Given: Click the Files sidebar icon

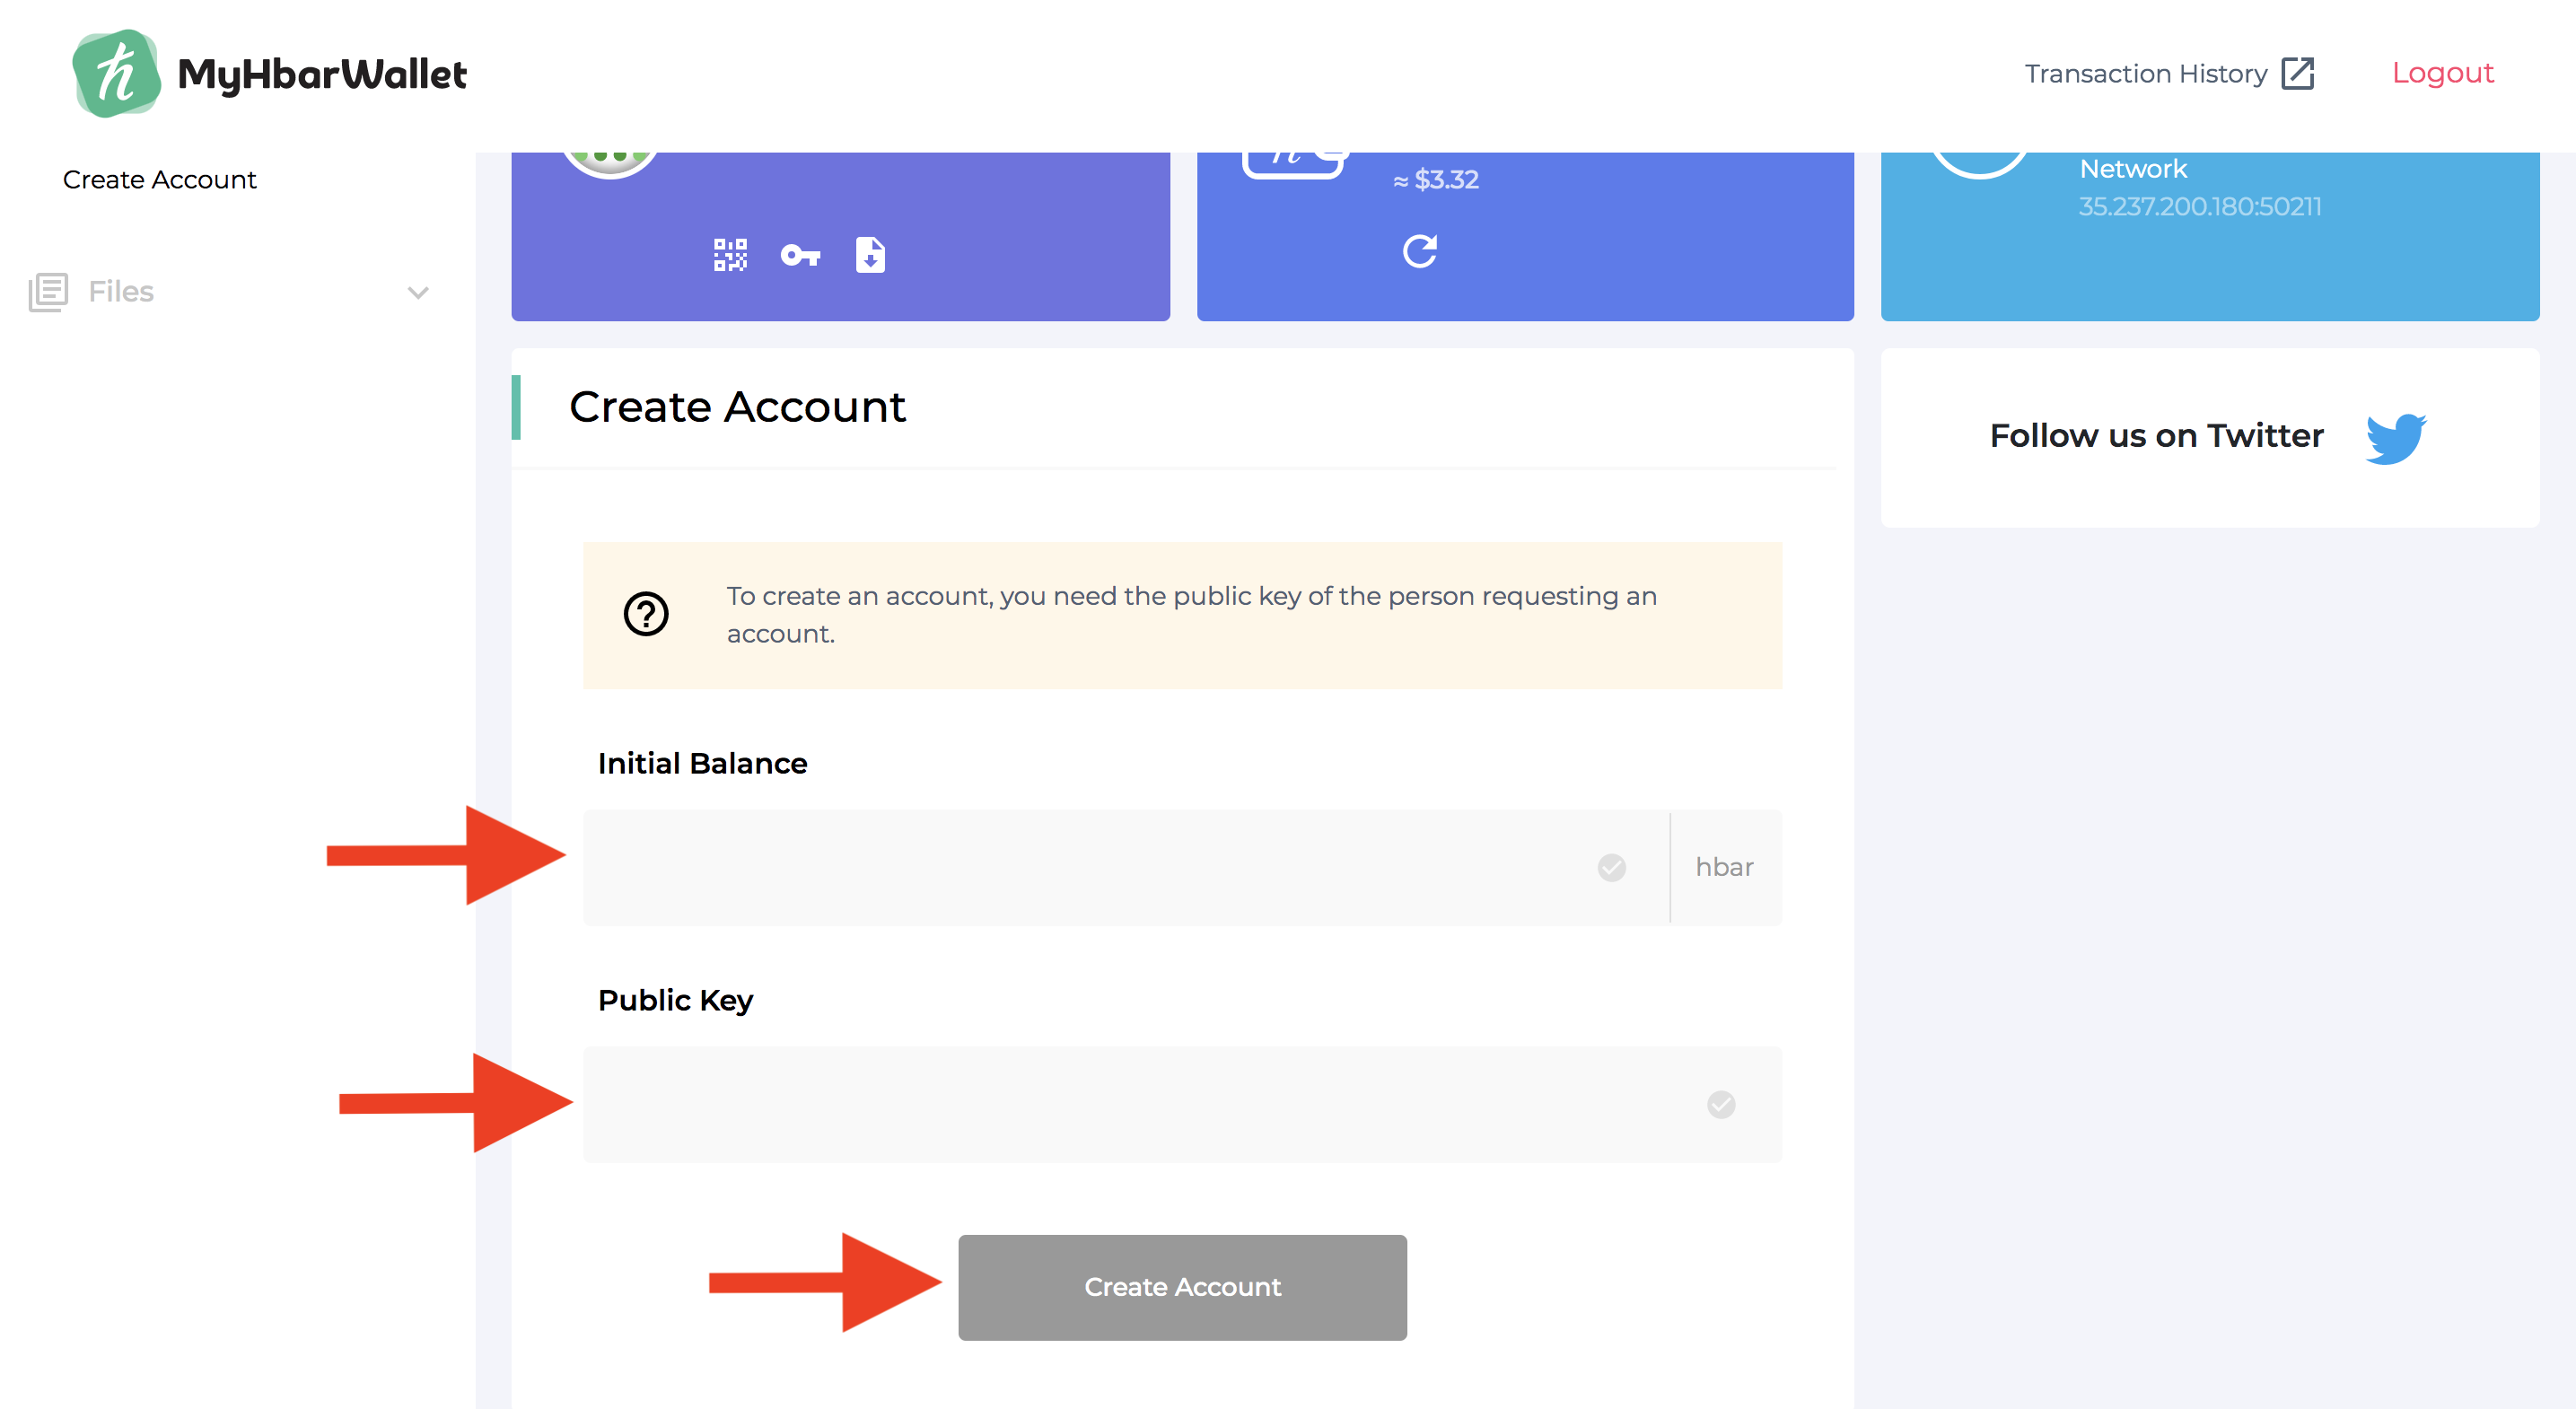Looking at the screenshot, I should pos(48,292).
